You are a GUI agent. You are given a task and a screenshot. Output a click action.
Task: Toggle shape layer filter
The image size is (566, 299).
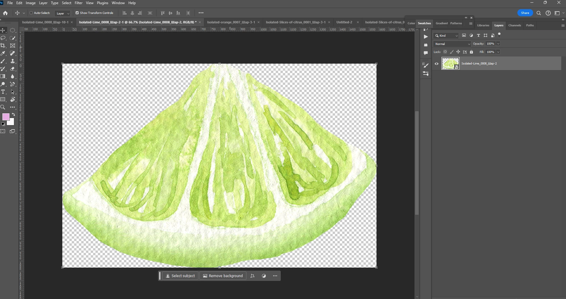pos(485,35)
